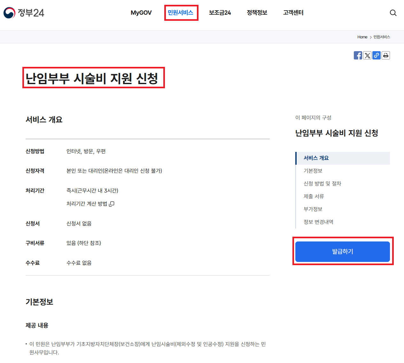The image size is (404, 363).
Task: Expand the 정보 변경내역 section
Action: pos(318,222)
